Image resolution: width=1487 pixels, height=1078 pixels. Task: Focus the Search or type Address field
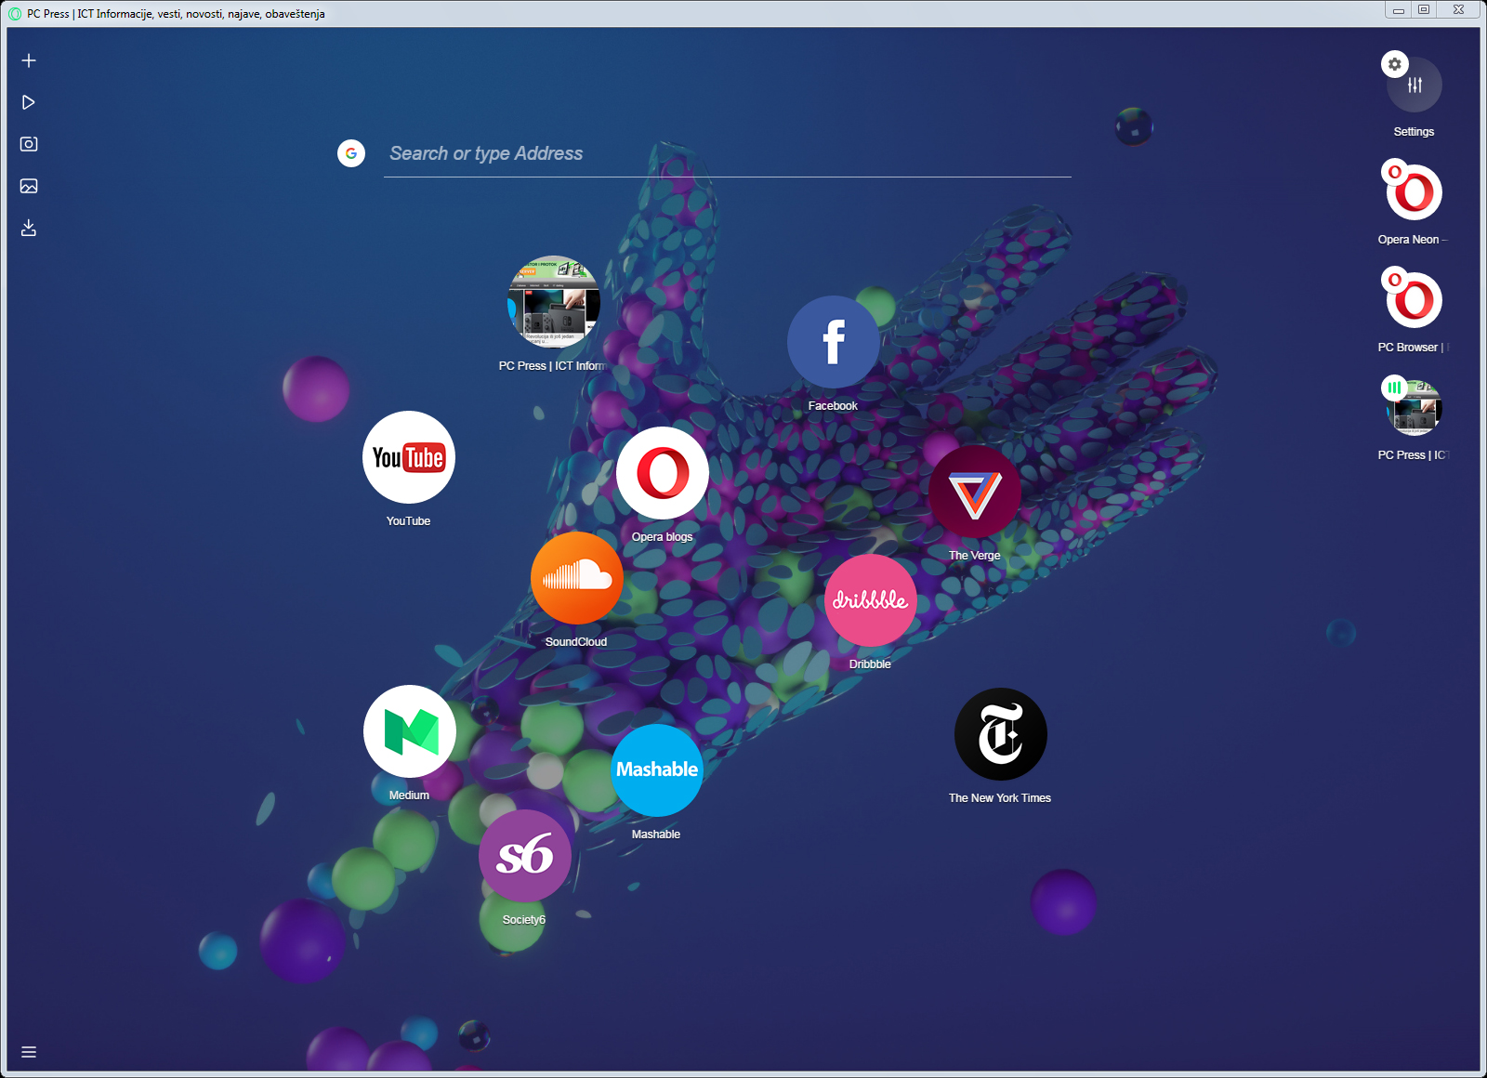[728, 154]
